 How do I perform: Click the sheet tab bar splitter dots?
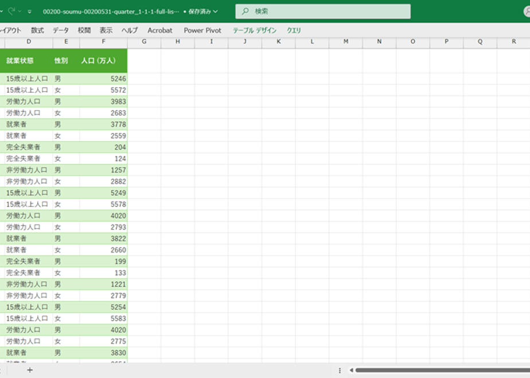click(340, 370)
